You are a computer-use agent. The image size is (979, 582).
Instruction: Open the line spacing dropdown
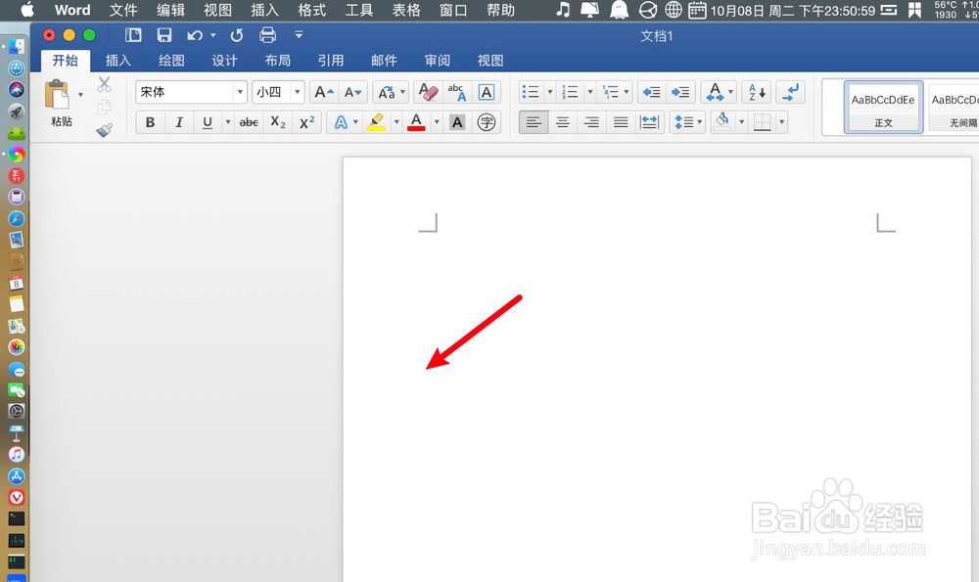point(688,122)
